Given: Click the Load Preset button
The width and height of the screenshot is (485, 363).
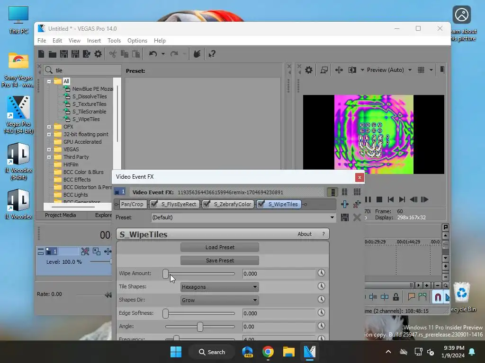Looking at the screenshot, I should [x=220, y=247].
